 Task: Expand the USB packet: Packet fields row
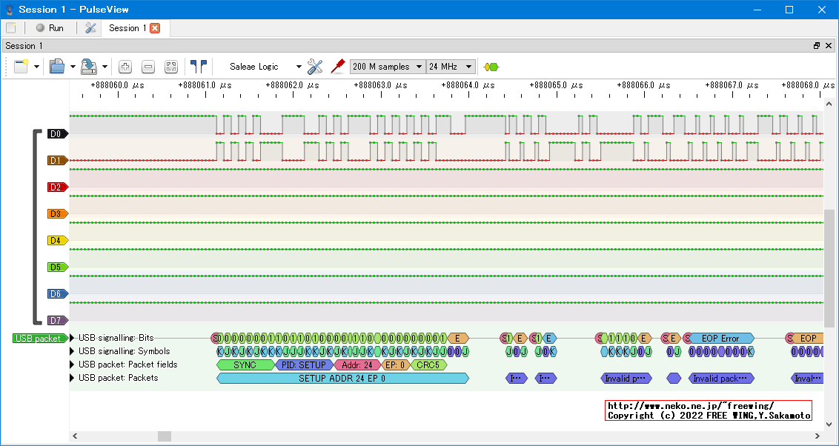[73, 365]
